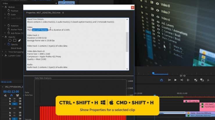The height and width of the screenshot is (120, 215).
Task: Expand the Opacity value property
Action: coord(5,44)
